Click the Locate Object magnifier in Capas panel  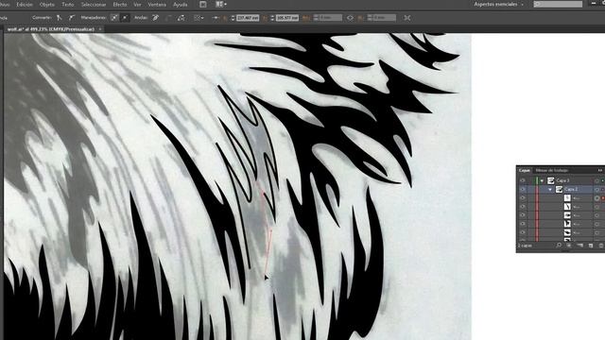click(559, 246)
